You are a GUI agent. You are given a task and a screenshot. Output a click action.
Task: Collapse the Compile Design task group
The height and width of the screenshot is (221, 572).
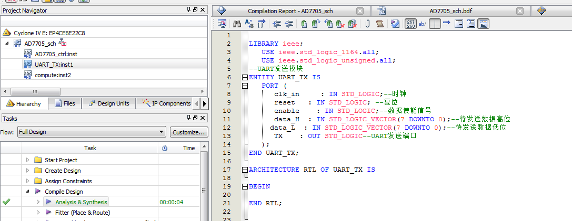[x=27, y=192]
